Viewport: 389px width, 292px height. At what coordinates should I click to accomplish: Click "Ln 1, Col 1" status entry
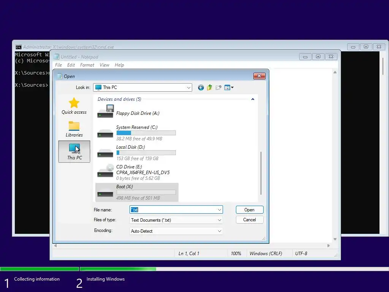click(x=189, y=254)
